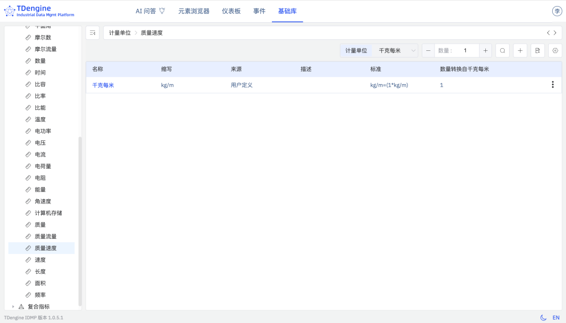Switch to the 仪表板 tab
The height and width of the screenshot is (323, 566).
coord(230,11)
